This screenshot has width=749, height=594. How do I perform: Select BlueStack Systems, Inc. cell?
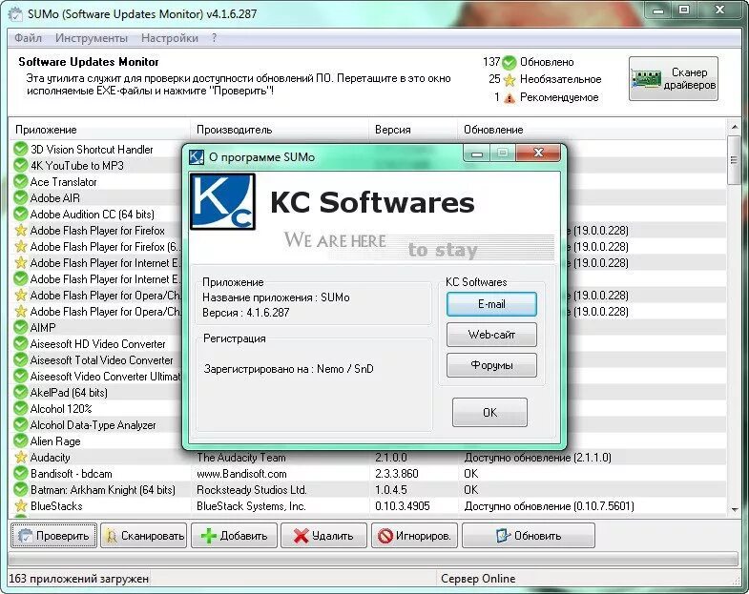coord(251,506)
